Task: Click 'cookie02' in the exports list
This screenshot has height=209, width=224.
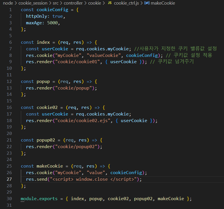Action: (x=118, y=199)
